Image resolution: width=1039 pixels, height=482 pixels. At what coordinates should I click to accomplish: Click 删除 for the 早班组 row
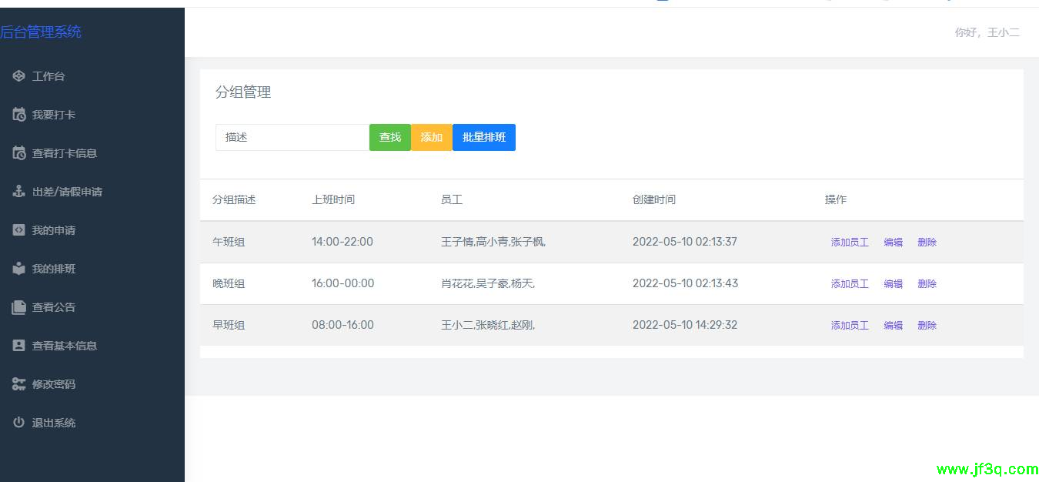927,325
